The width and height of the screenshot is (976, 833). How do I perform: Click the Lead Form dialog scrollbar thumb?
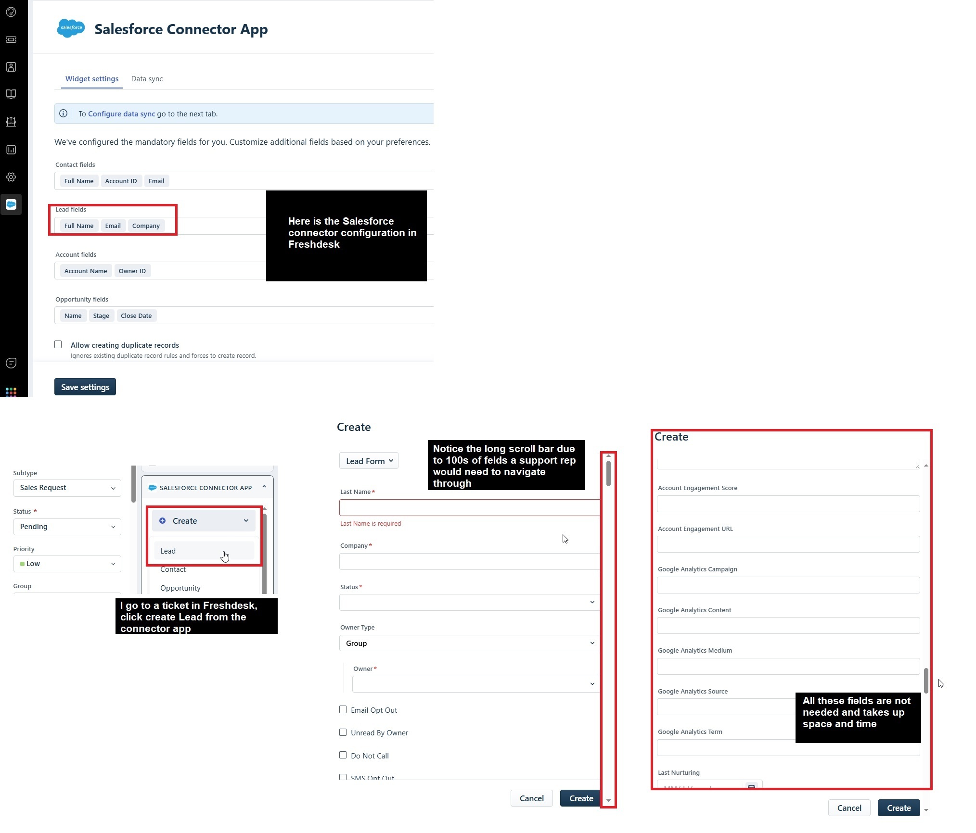click(x=608, y=473)
